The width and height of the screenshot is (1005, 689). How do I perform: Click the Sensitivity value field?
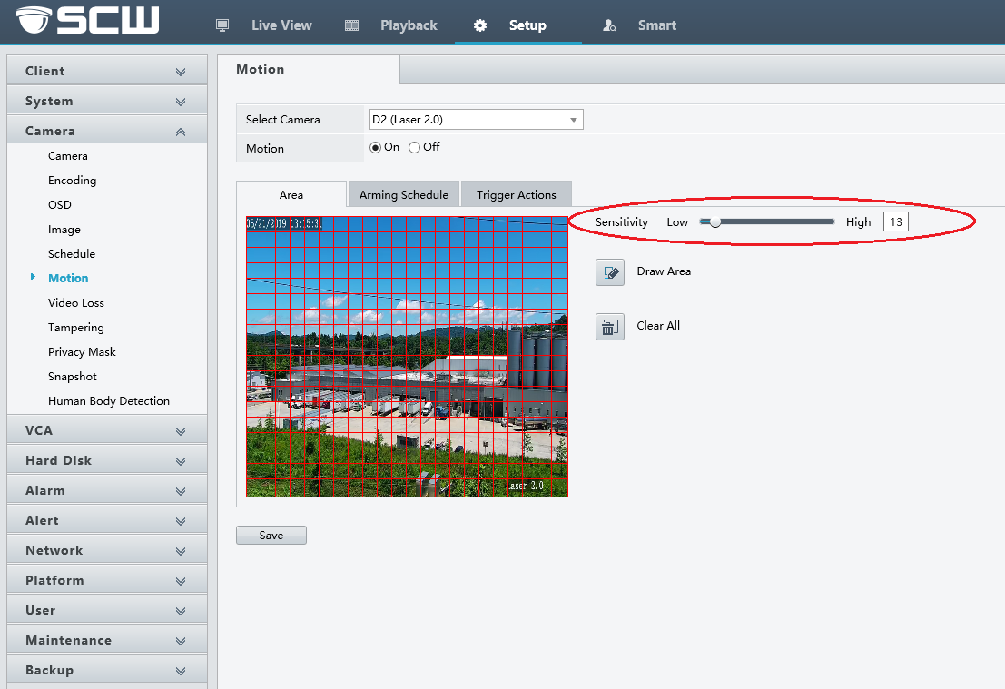(895, 221)
